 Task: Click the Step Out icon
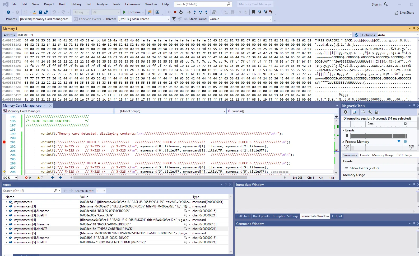coord(206,12)
